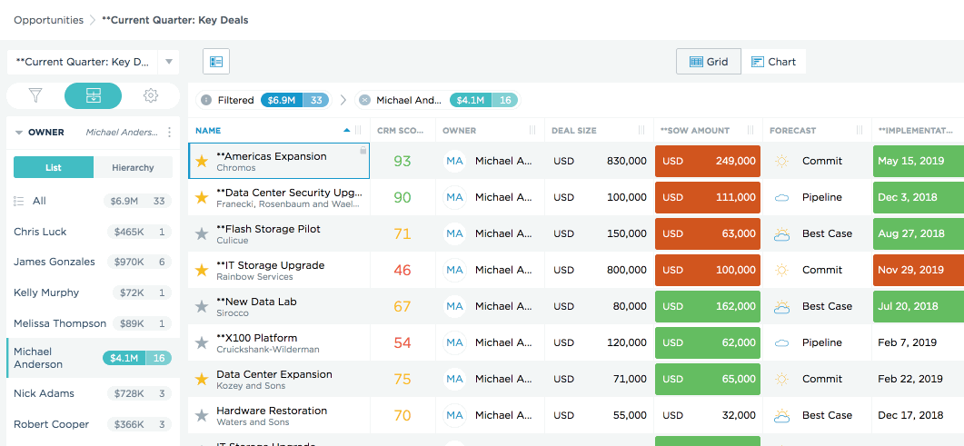
Task: Toggle star for Data Center Expansion
Action: click(202, 379)
